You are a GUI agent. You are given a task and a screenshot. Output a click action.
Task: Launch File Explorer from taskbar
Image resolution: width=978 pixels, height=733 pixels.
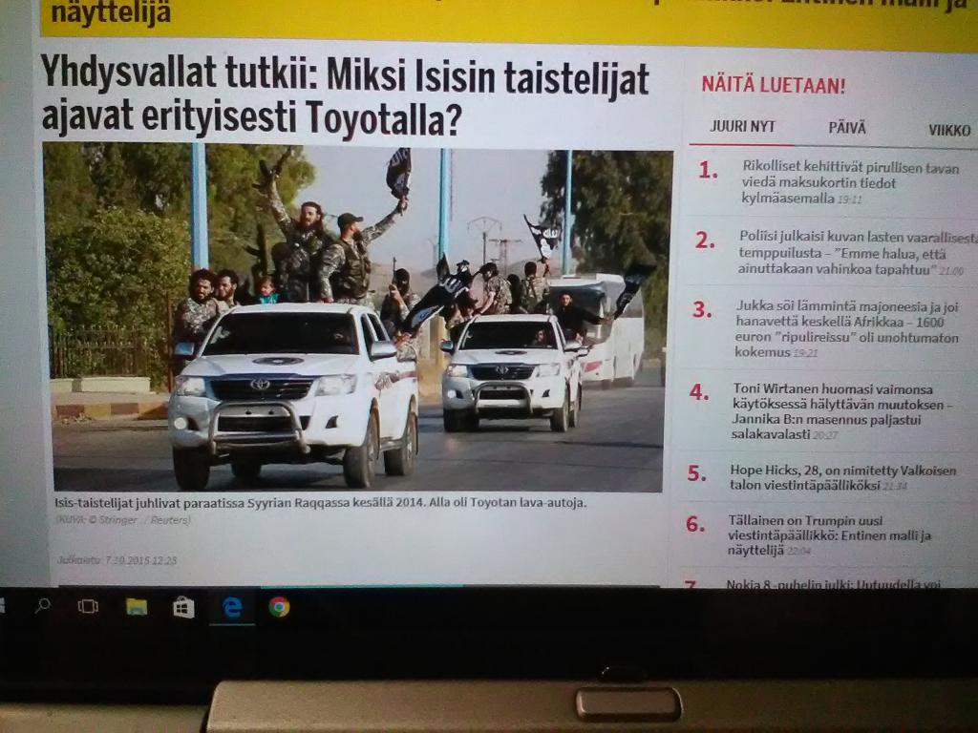click(x=137, y=606)
